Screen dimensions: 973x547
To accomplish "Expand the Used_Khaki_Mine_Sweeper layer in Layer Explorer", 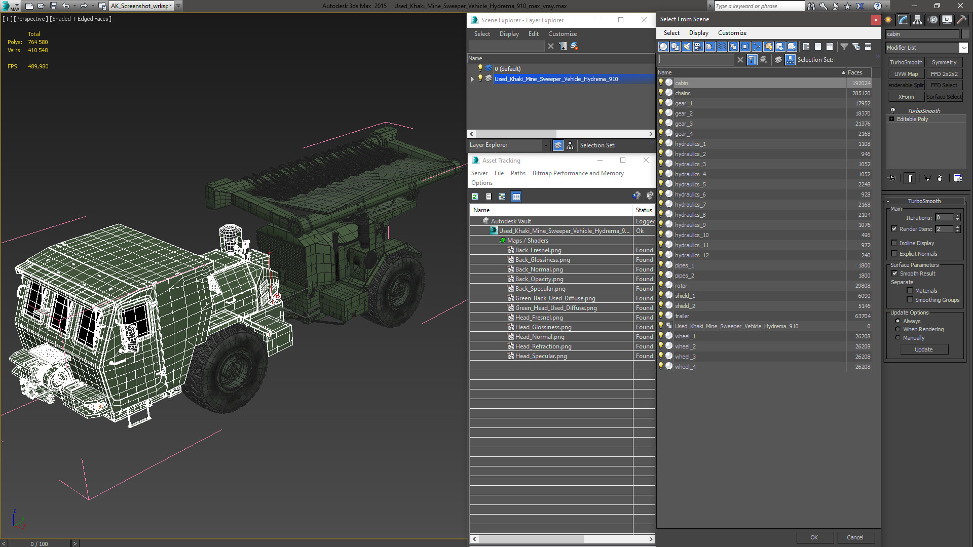I will tap(472, 79).
